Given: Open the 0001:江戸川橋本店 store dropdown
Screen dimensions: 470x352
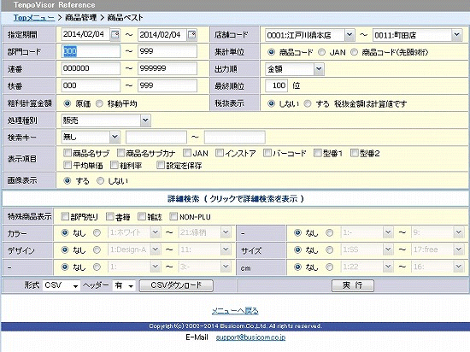Looking at the screenshot, I should pyautogui.click(x=310, y=35).
